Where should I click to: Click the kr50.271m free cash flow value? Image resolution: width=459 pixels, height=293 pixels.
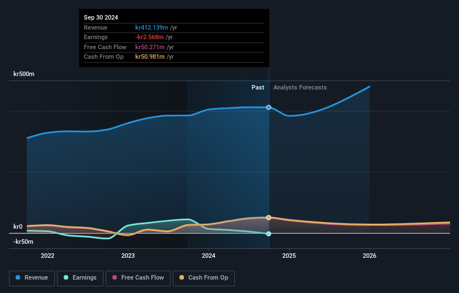(150, 47)
